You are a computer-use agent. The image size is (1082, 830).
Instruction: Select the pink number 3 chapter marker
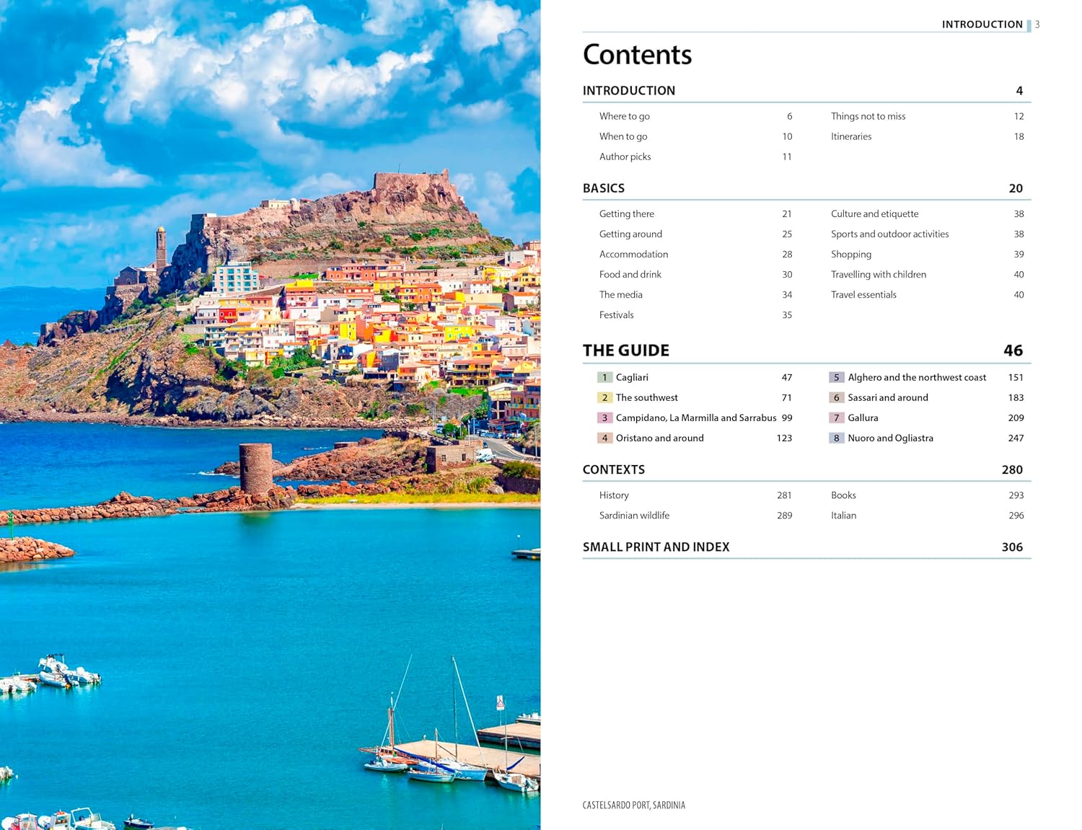click(x=604, y=418)
